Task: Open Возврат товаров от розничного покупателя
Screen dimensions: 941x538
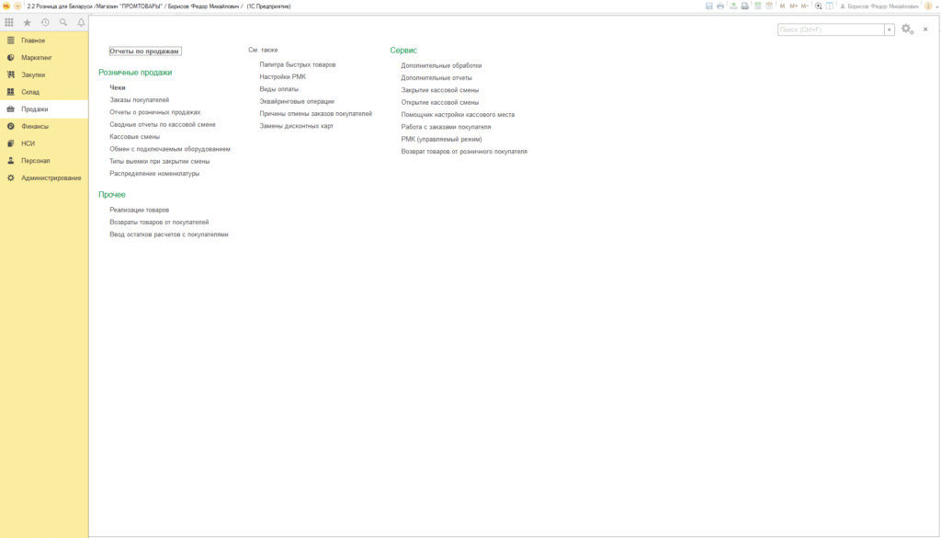Action: pos(464,152)
